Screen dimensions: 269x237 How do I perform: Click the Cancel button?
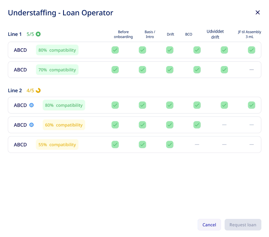(209, 225)
